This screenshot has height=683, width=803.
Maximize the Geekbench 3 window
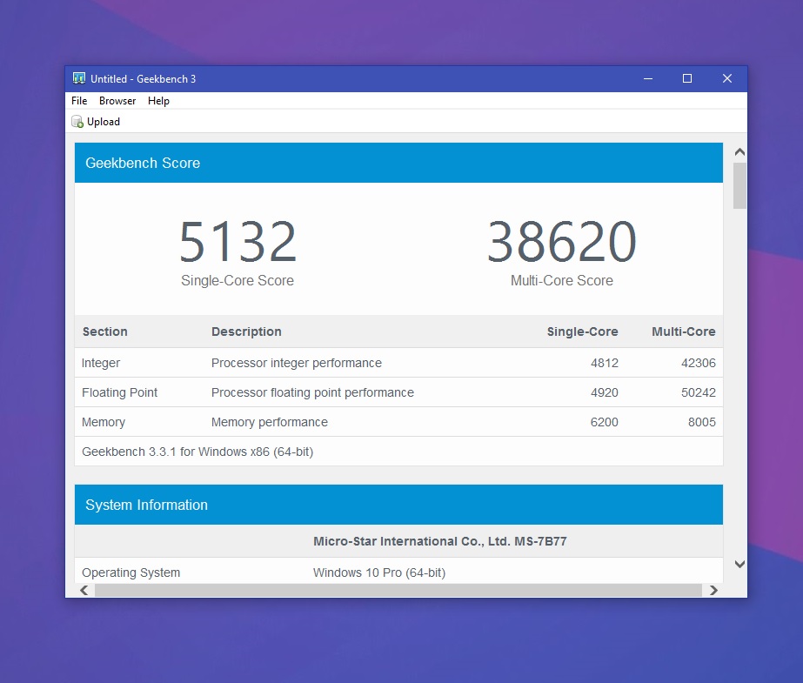(x=687, y=78)
